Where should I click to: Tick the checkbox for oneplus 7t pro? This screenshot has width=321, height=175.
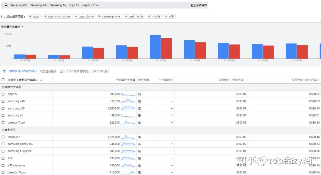click(3, 172)
